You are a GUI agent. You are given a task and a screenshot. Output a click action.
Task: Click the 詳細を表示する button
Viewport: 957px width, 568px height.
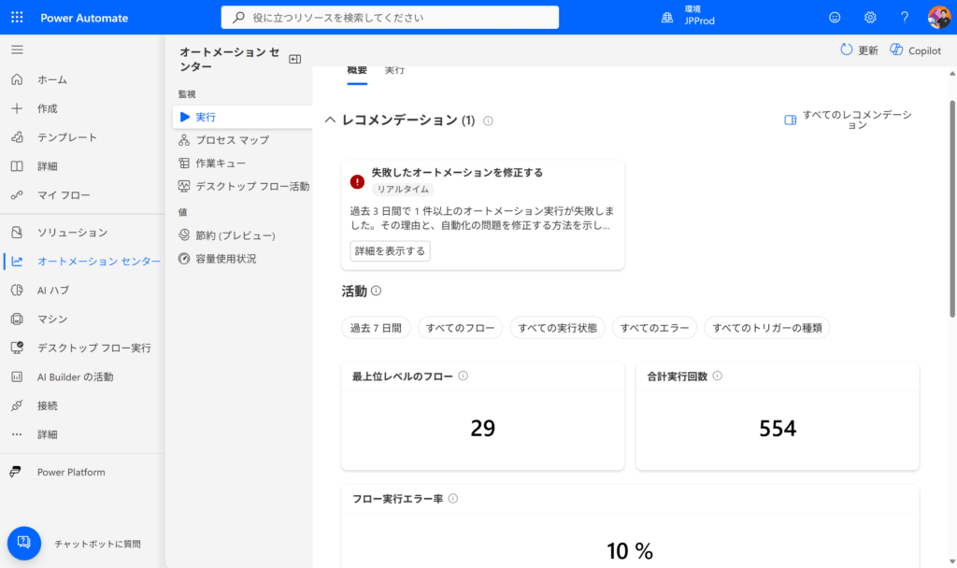pyautogui.click(x=390, y=250)
